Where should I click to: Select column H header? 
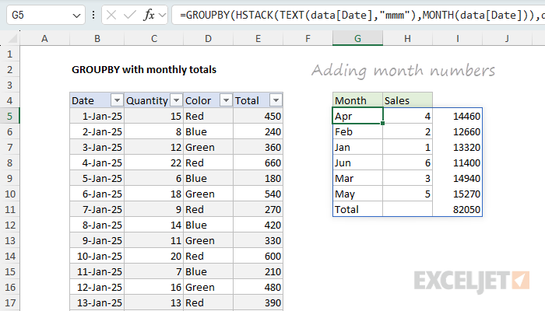click(407, 39)
